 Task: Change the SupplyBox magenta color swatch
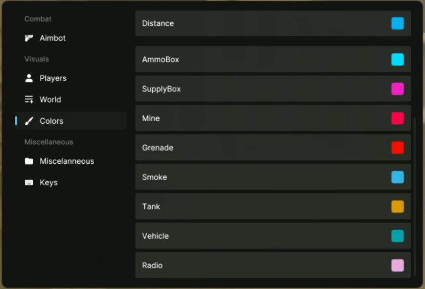[x=397, y=89]
